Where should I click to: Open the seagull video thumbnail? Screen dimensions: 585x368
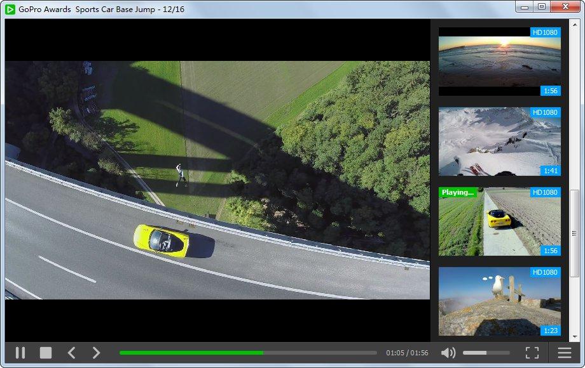pyautogui.click(x=500, y=301)
